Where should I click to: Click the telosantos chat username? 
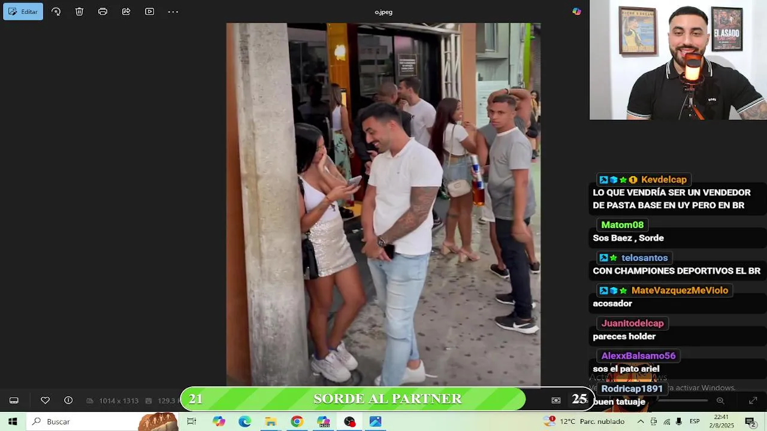644,258
